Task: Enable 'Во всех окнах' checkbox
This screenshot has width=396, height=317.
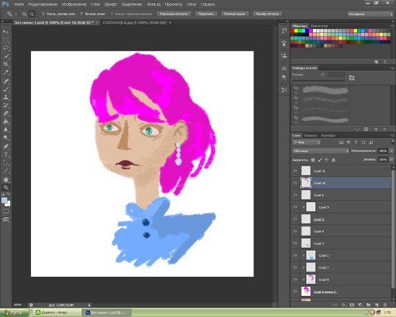Action: click(x=81, y=13)
